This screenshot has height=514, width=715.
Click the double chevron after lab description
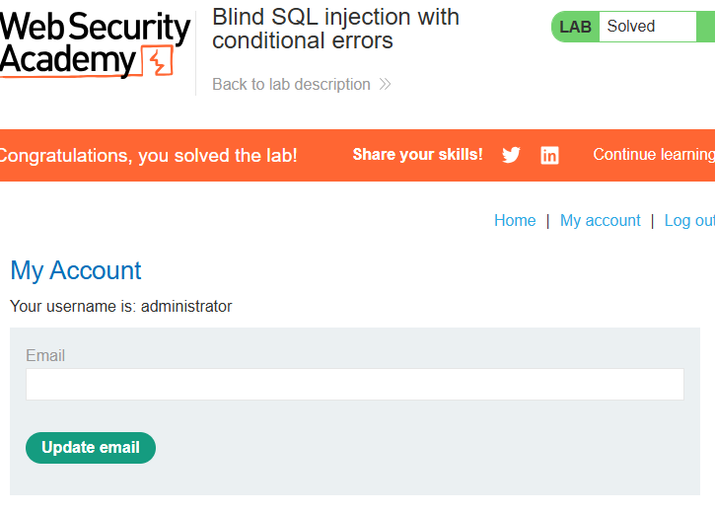pyautogui.click(x=385, y=85)
